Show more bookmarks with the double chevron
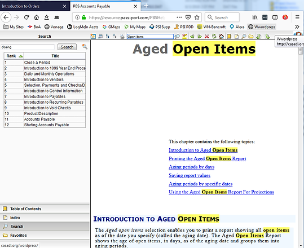 pyautogui.click(x=297, y=26)
